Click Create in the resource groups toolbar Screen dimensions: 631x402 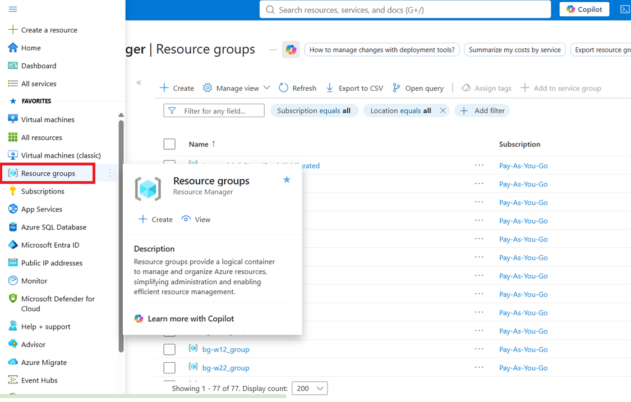coord(177,88)
